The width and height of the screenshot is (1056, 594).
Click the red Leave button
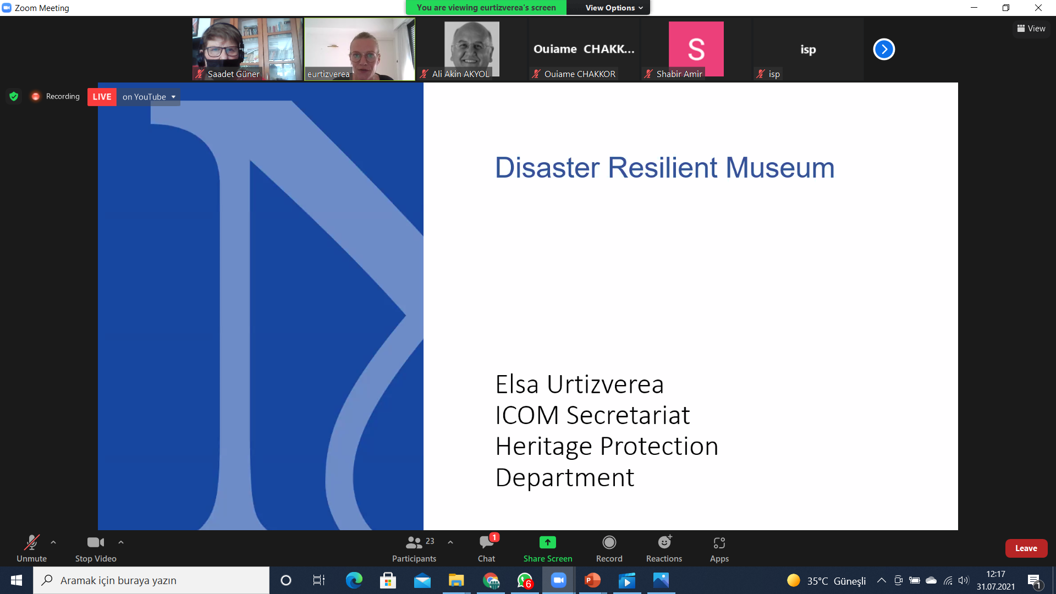point(1026,548)
